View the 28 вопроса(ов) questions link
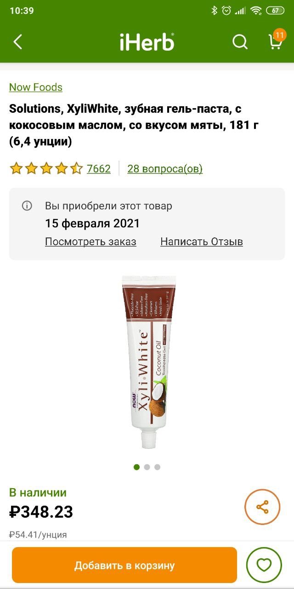This screenshot has width=294, height=589. click(x=165, y=169)
